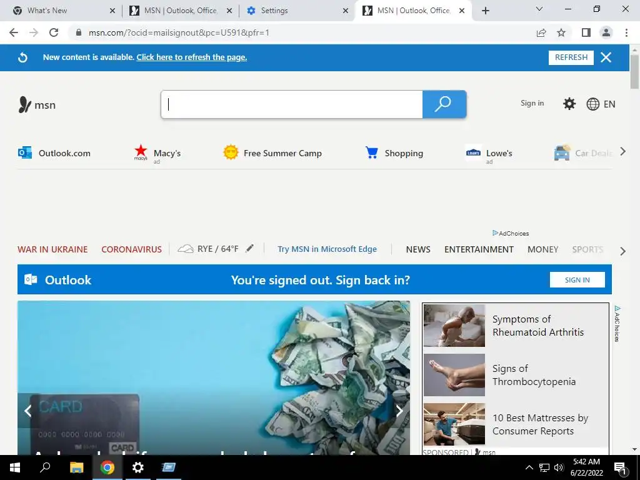Open WAR IN UKRAINE section

point(52,249)
